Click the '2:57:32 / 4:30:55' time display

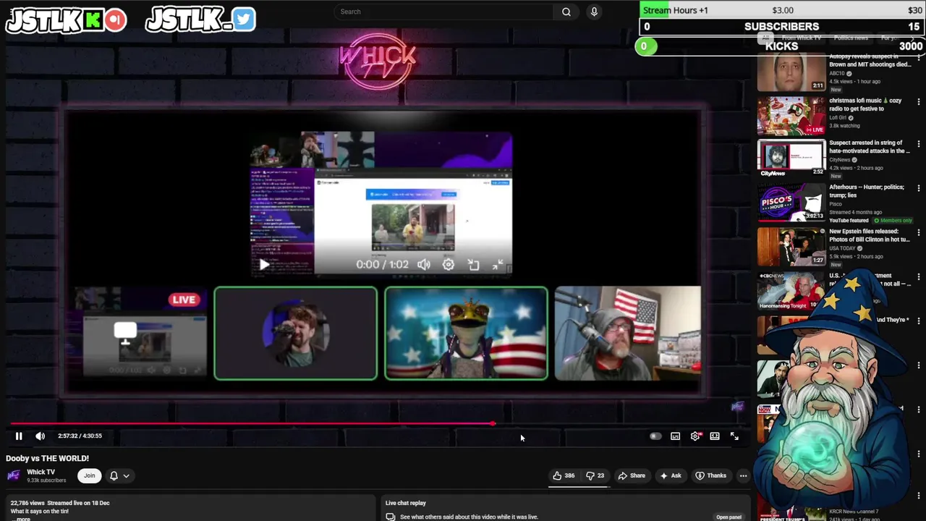point(80,436)
